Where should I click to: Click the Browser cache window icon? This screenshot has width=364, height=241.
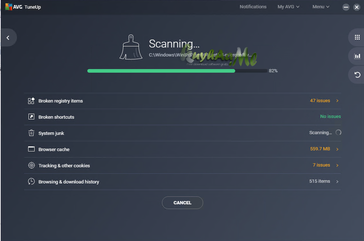31,149
